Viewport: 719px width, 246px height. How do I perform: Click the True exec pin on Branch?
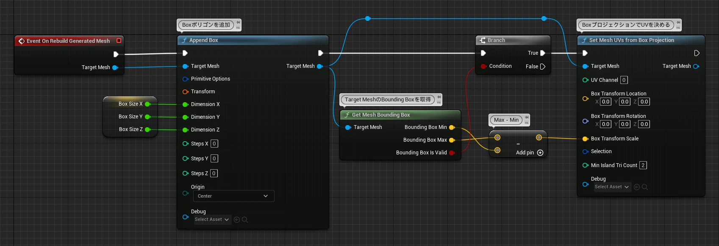pos(543,53)
